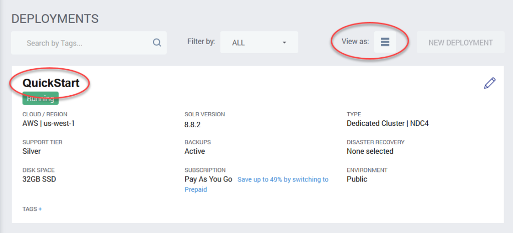Click the Backups Active value
This screenshot has width=513, height=233.
click(195, 151)
